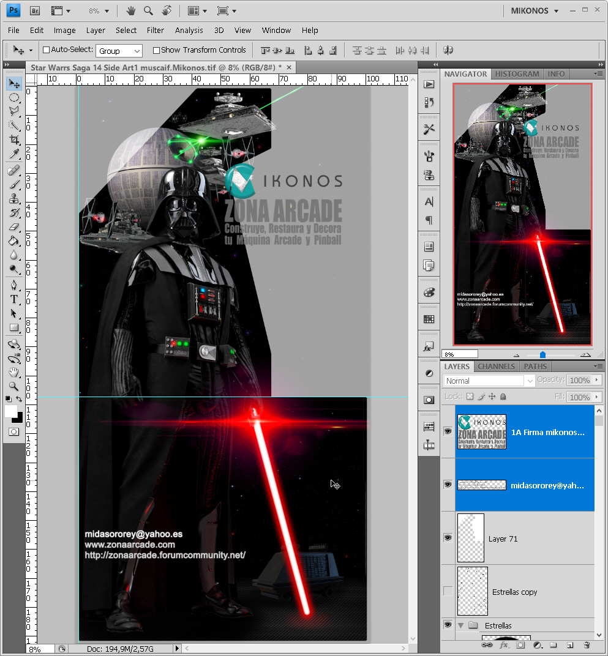
Task: Check Show Transform Controls option
Action: click(x=156, y=50)
